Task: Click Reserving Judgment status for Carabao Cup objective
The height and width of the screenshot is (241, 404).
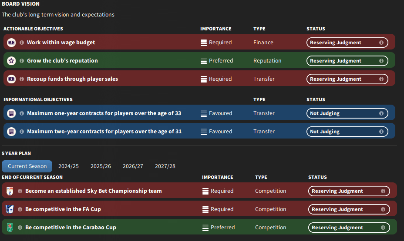Action: pos(349,228)
